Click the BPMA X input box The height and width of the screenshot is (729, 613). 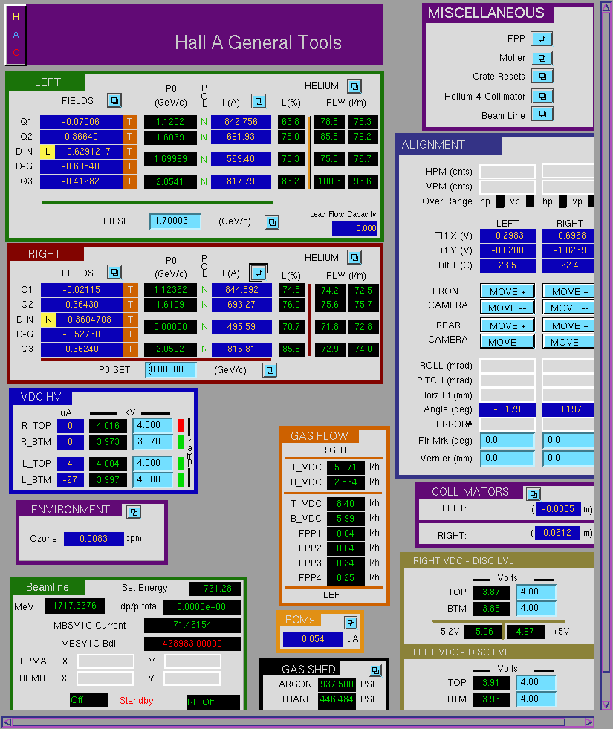[106, 661]
